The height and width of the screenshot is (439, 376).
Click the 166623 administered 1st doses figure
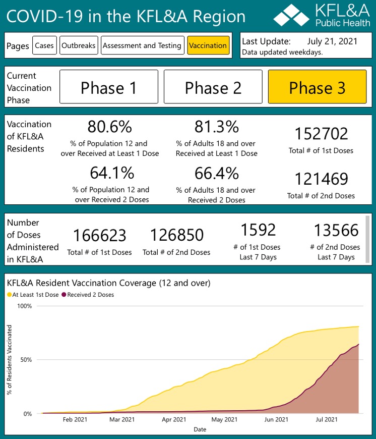(99, 236)
